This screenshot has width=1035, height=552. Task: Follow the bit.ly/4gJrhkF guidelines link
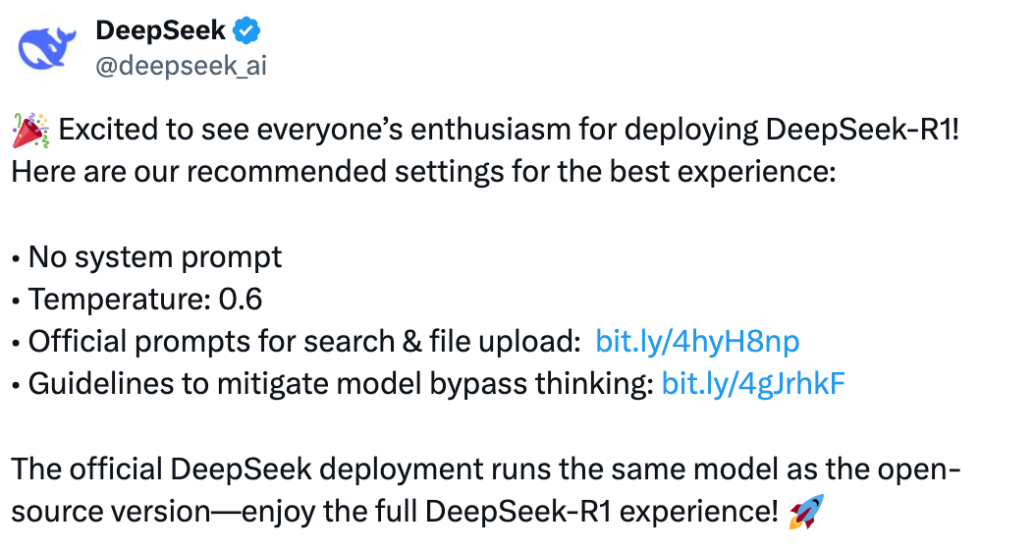pyautogui.click(x=753, y=384)
